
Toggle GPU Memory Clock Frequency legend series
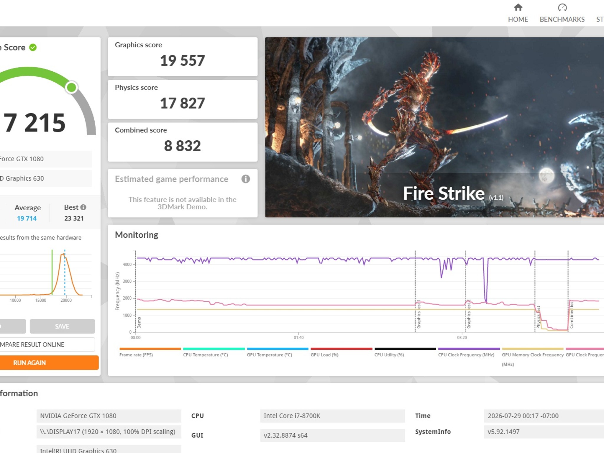tap(533, 359)
